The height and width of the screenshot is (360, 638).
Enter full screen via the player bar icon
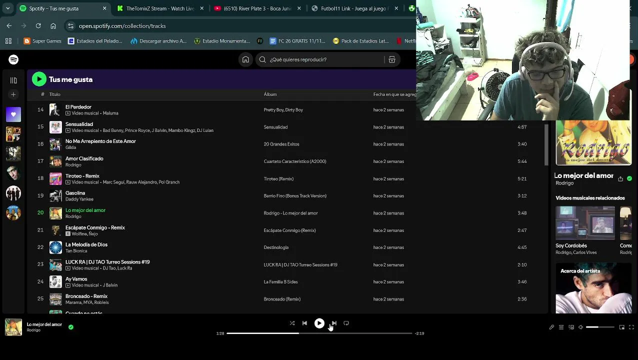pos(631,327)
